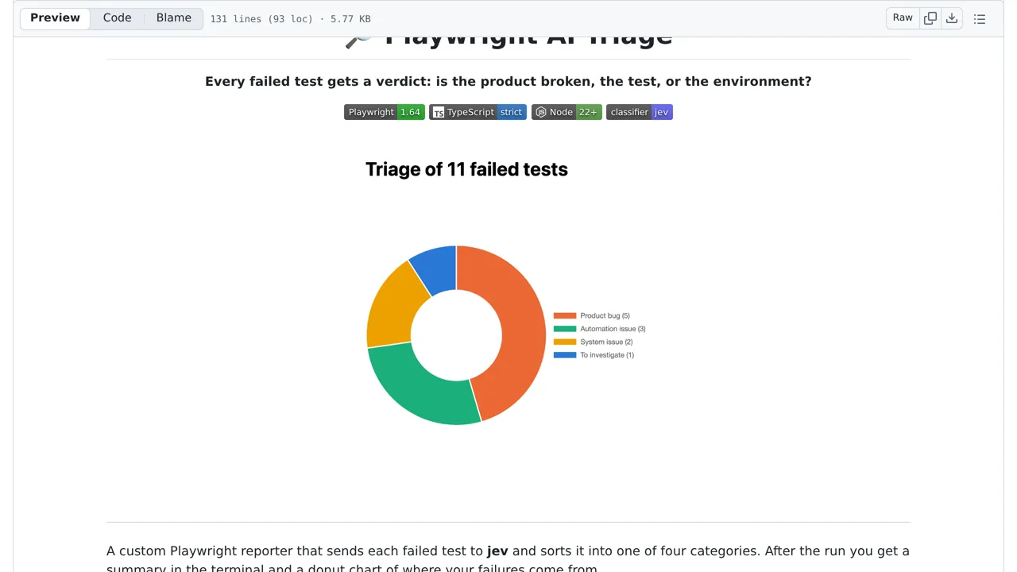
Task: Click the Node 22+ badge
Action: 567,112
